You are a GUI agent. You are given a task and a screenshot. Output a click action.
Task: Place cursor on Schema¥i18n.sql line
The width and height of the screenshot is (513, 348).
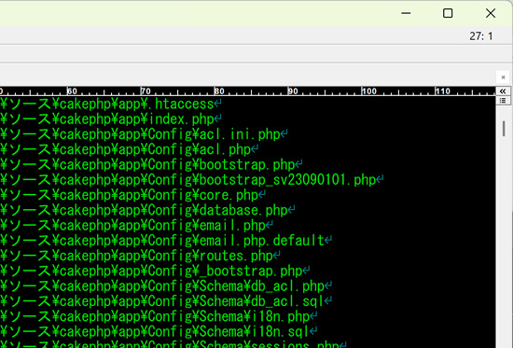point(159,331)
